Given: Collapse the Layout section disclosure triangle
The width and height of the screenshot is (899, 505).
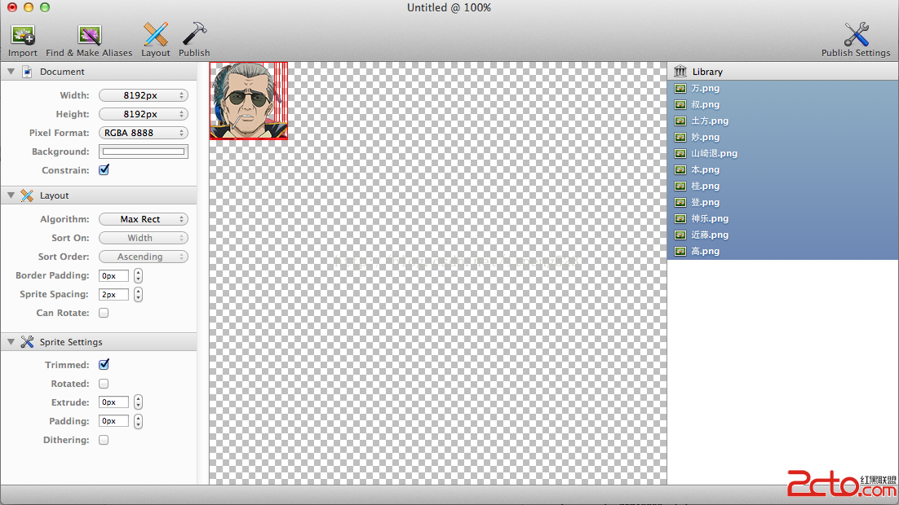Looking at the screenshot, I should pos(11,195).
